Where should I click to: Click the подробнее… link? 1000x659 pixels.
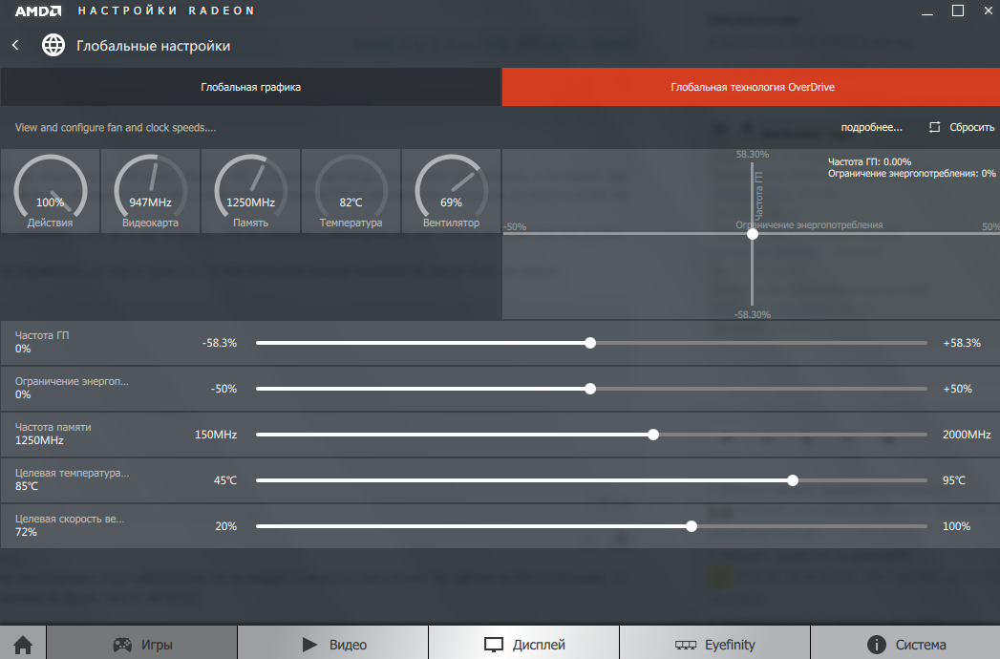(871, 127)
